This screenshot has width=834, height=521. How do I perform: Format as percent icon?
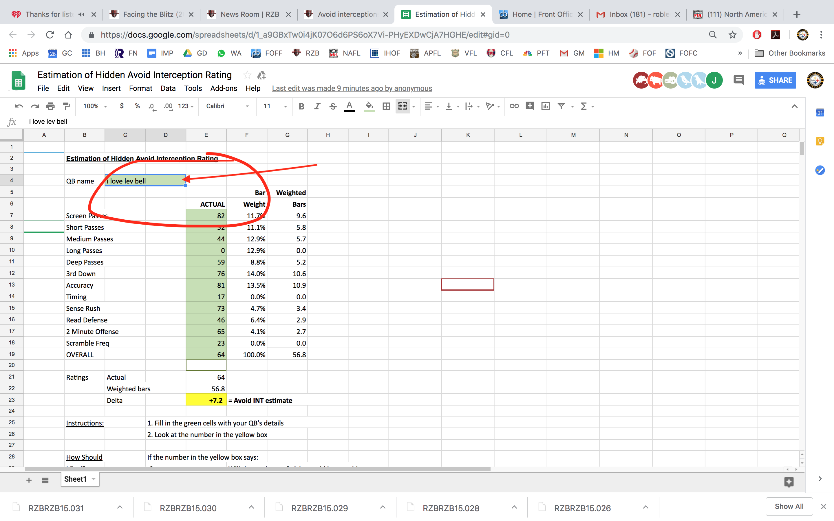pos(137,106)
